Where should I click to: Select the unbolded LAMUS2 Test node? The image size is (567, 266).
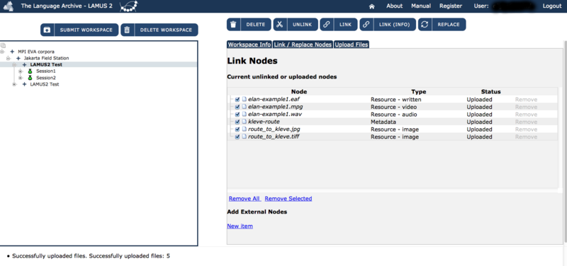[45, 84]
